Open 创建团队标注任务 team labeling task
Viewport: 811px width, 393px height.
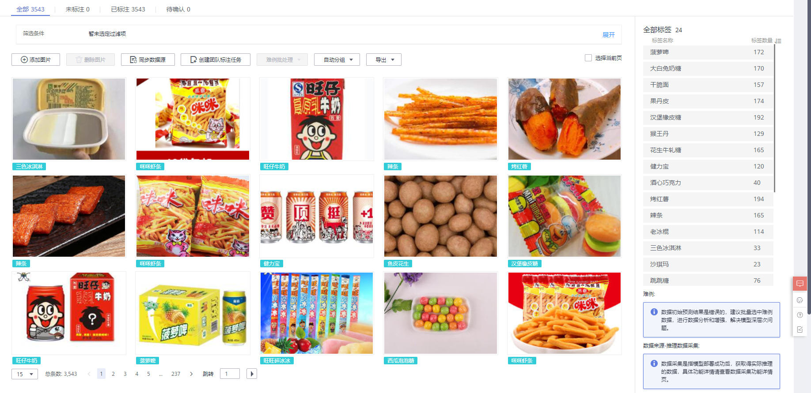coord(216,60)
